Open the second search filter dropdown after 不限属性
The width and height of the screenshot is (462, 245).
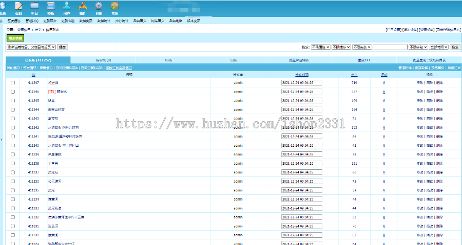341,47
